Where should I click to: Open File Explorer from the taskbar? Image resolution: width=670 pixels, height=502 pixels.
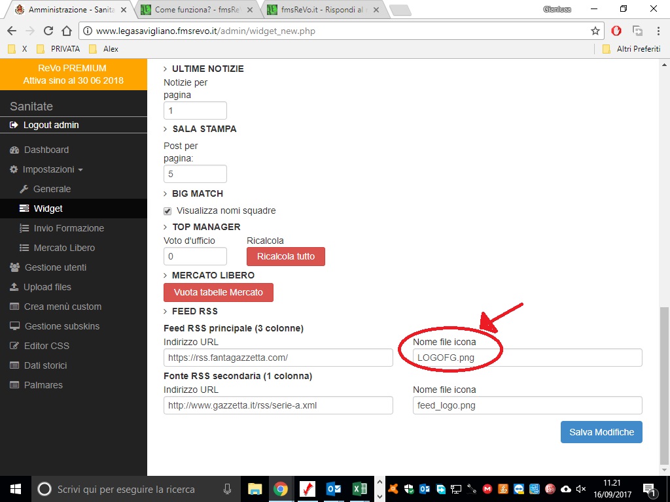click(255, 489)
